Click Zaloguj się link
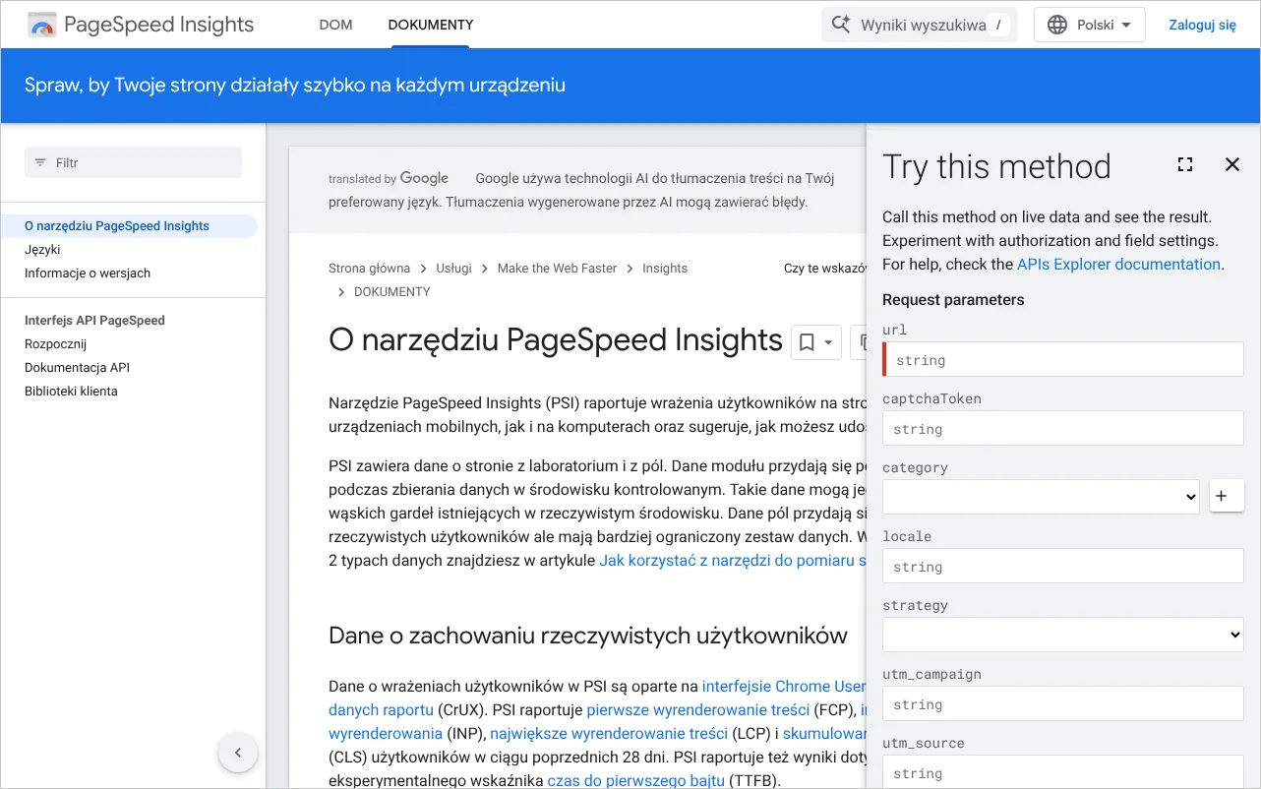The height and width of the screenshot is (789, 1261). click(x=1202, y=25)
